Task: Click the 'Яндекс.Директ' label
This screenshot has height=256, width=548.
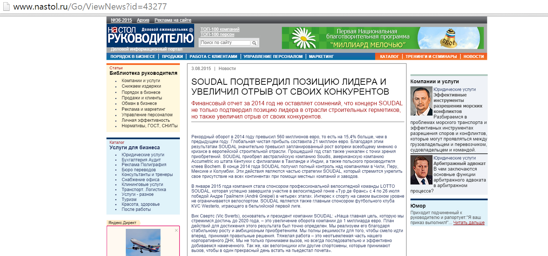Action: tap(122, 223)
